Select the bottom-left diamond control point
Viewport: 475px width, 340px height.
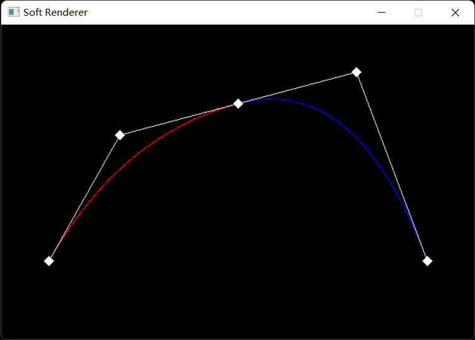click(49, 261)
